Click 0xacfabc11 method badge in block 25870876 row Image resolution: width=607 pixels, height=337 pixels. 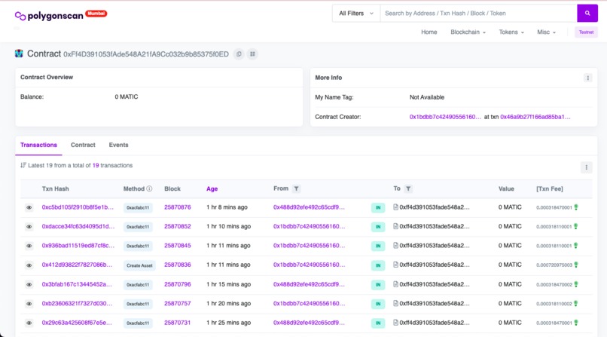point(138,207)
